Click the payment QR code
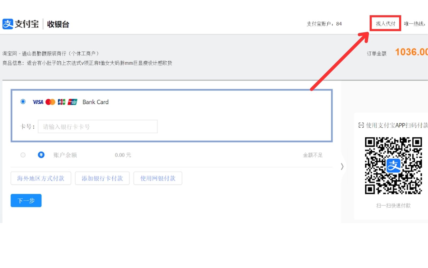This screenshot has height=268, width=428. (393, 166)
